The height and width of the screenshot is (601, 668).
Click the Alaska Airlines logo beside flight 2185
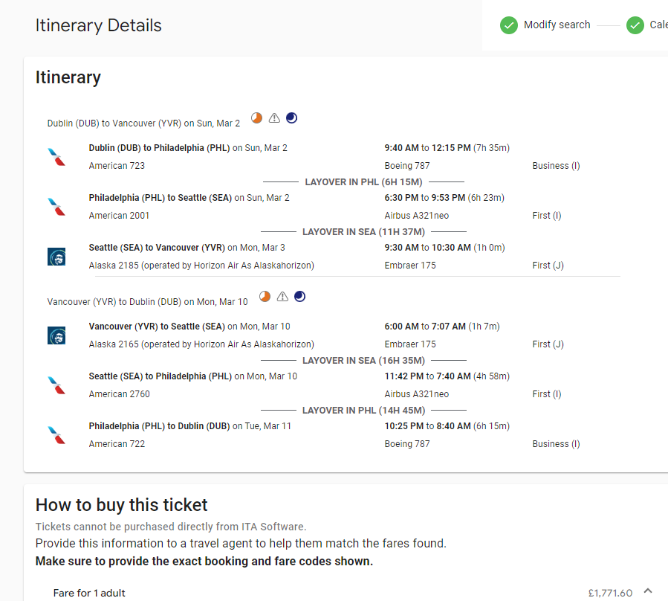(x=56, y=257)
